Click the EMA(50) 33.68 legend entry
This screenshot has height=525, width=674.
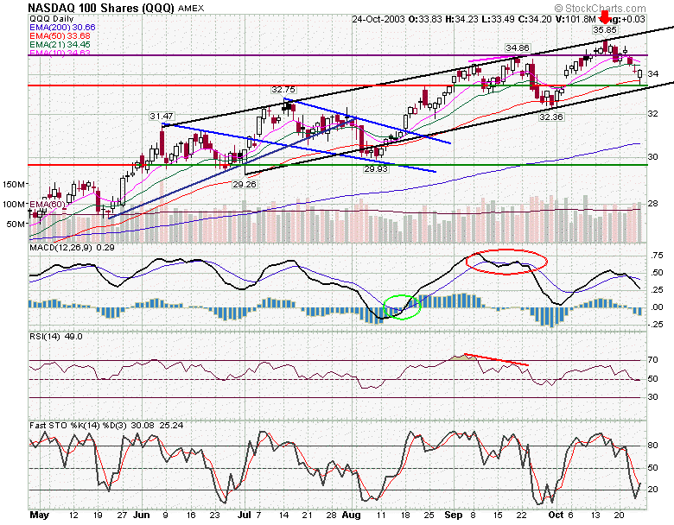click(60, 35)
